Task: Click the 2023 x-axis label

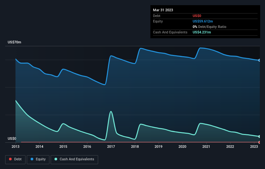Action: [254, 147]
